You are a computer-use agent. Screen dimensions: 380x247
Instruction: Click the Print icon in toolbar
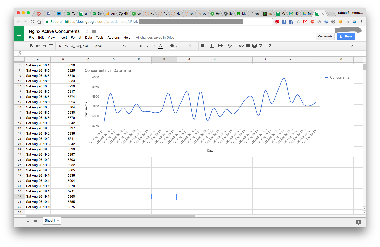[31, 46]
